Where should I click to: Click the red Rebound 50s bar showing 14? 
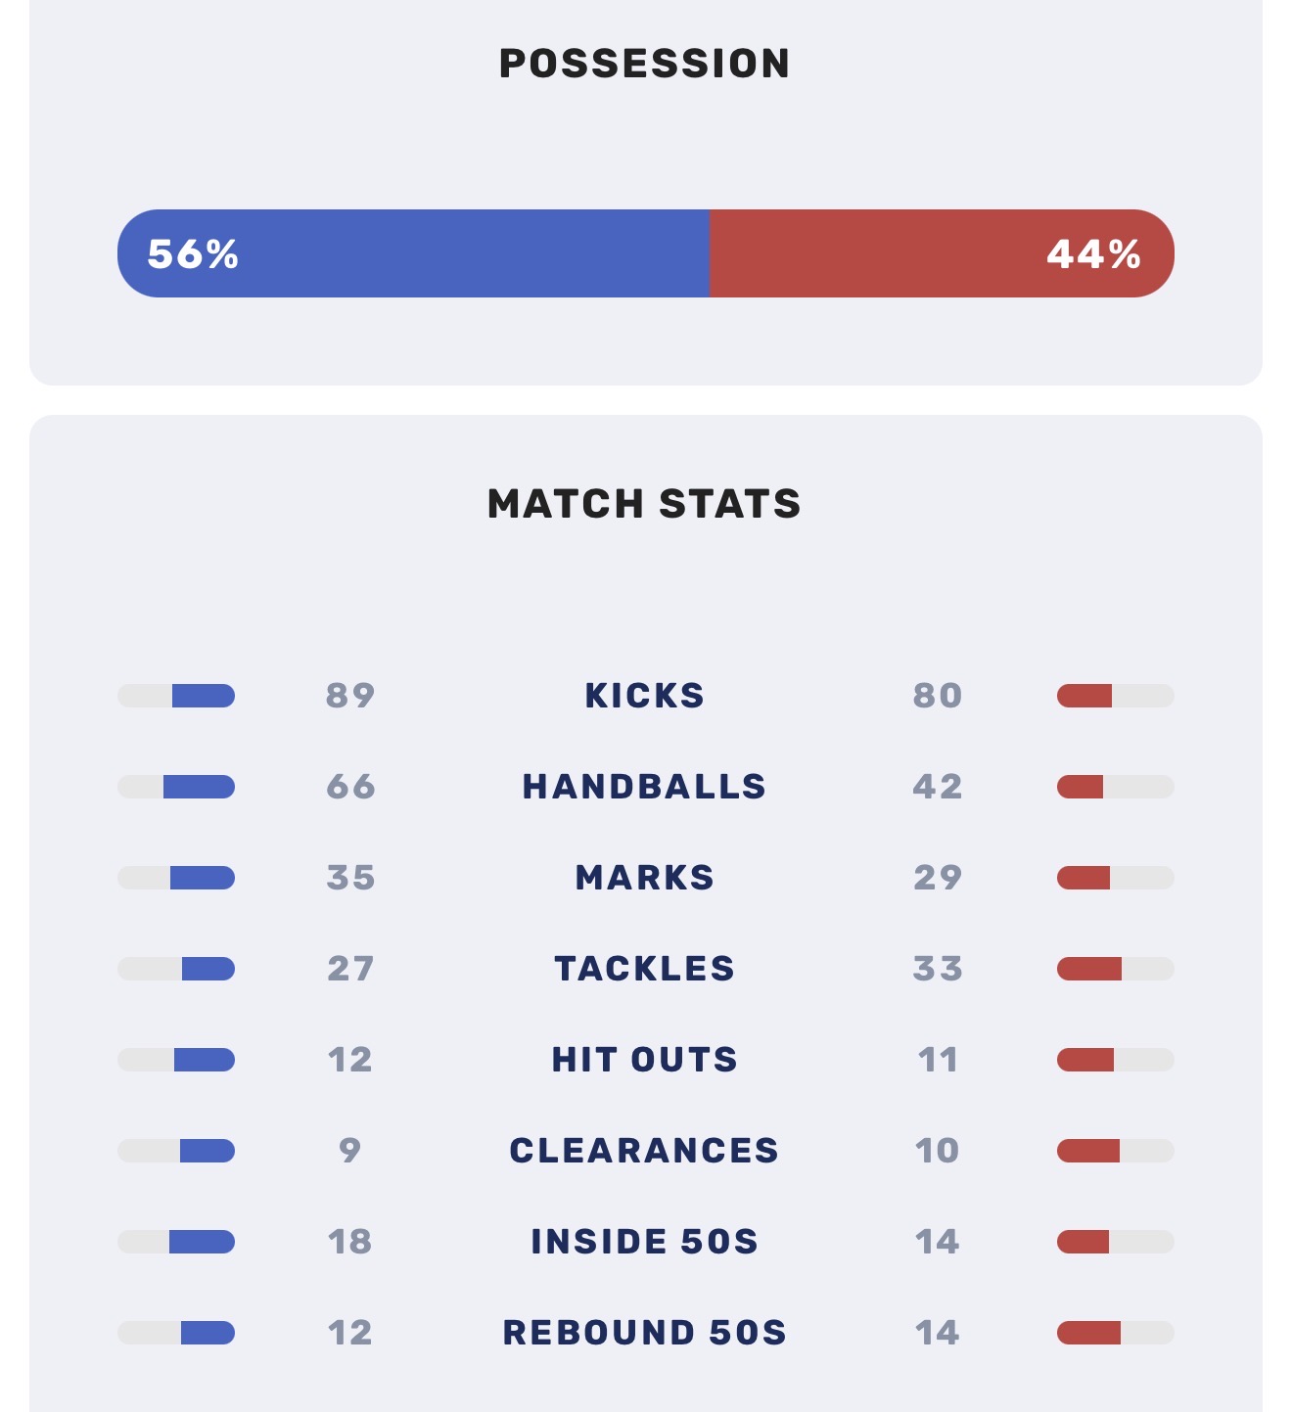pos(1116,1333)
